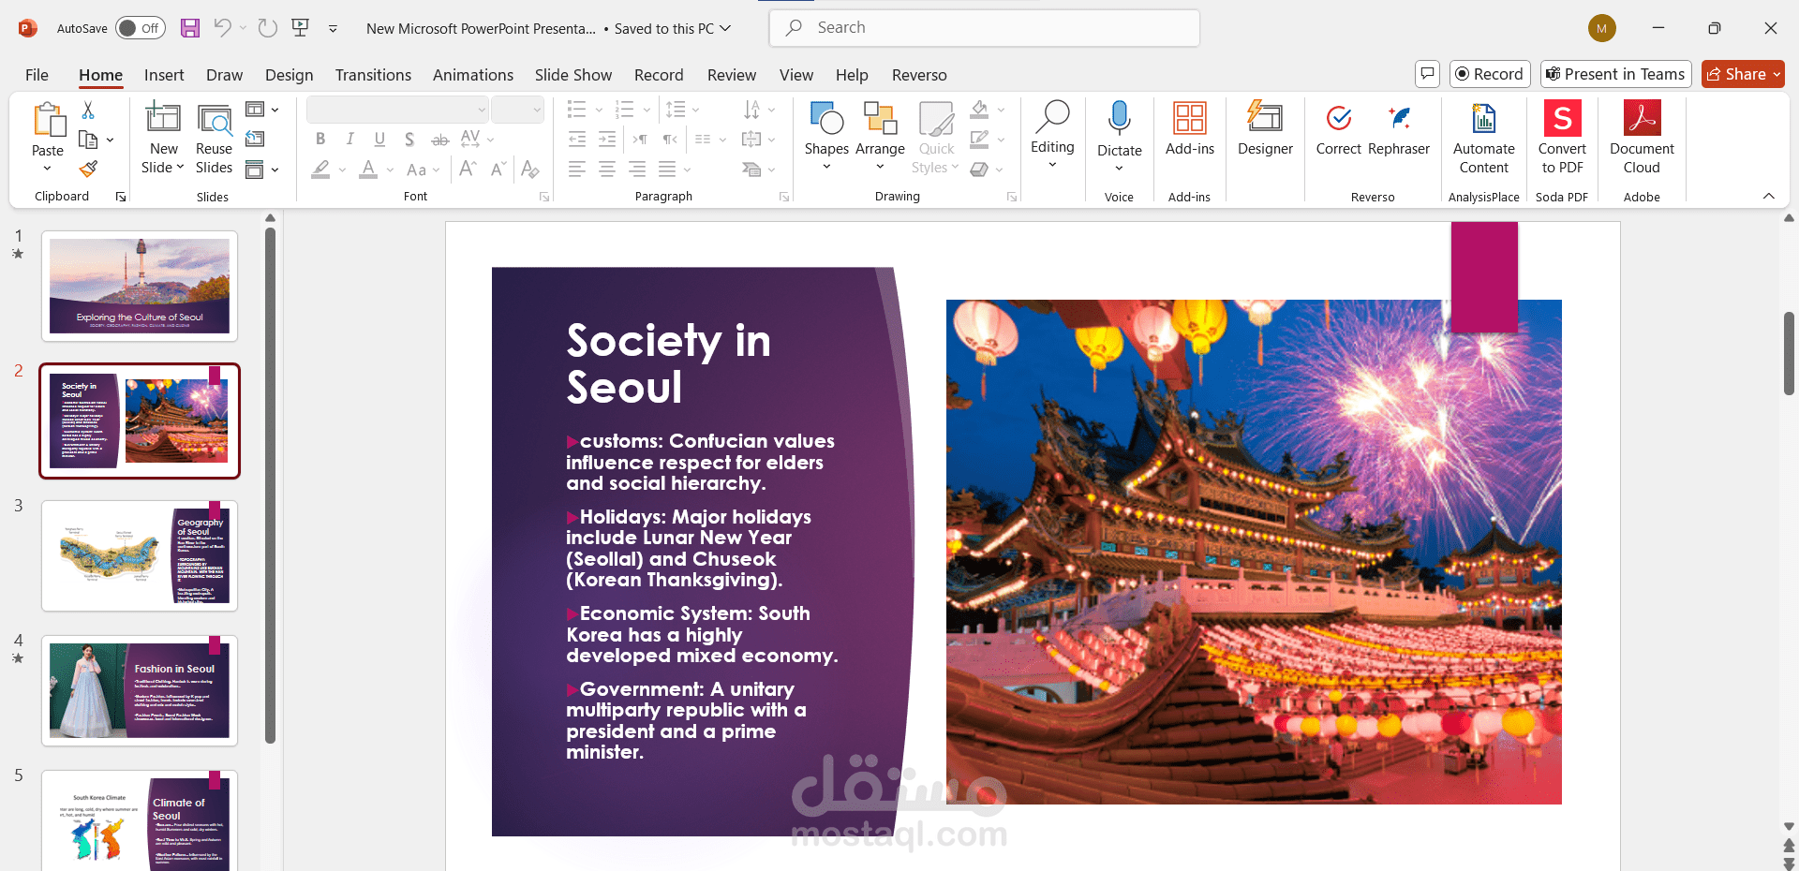Click in the Search box
Image resolution: width=1799 pixels, height=871 pixels.
coord(985,28)
